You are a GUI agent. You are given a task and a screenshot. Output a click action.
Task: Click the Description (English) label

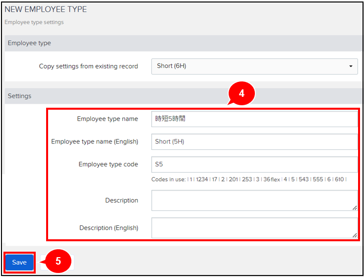[109, 228]
